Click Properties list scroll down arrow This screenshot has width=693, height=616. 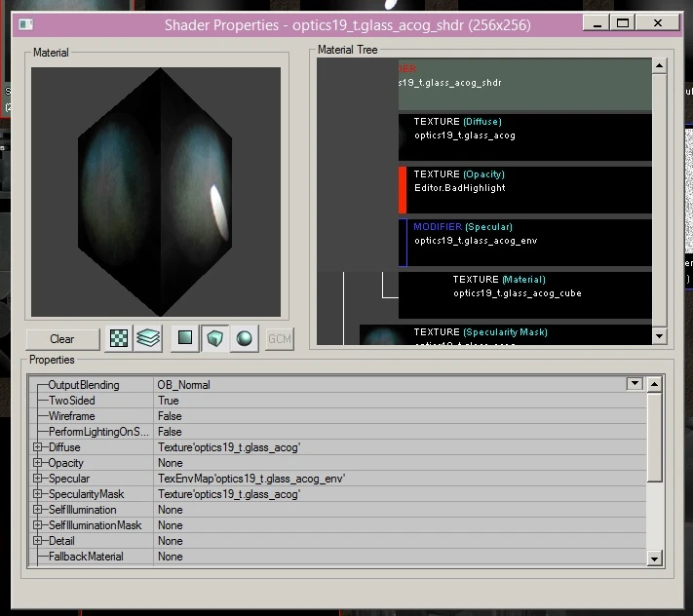[654, 558]
